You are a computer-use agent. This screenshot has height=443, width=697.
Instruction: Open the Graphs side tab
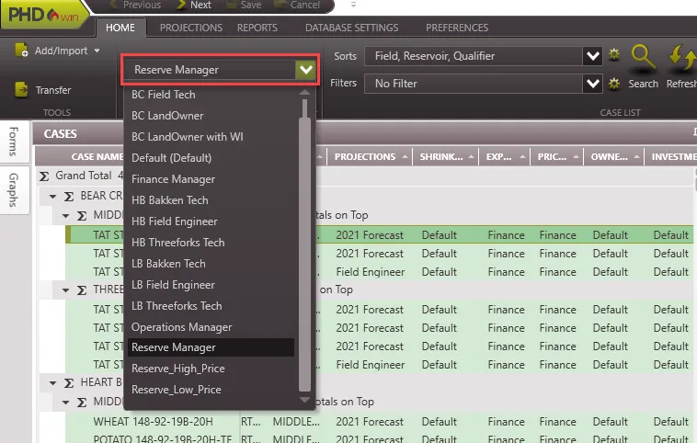tap(14, 188)
